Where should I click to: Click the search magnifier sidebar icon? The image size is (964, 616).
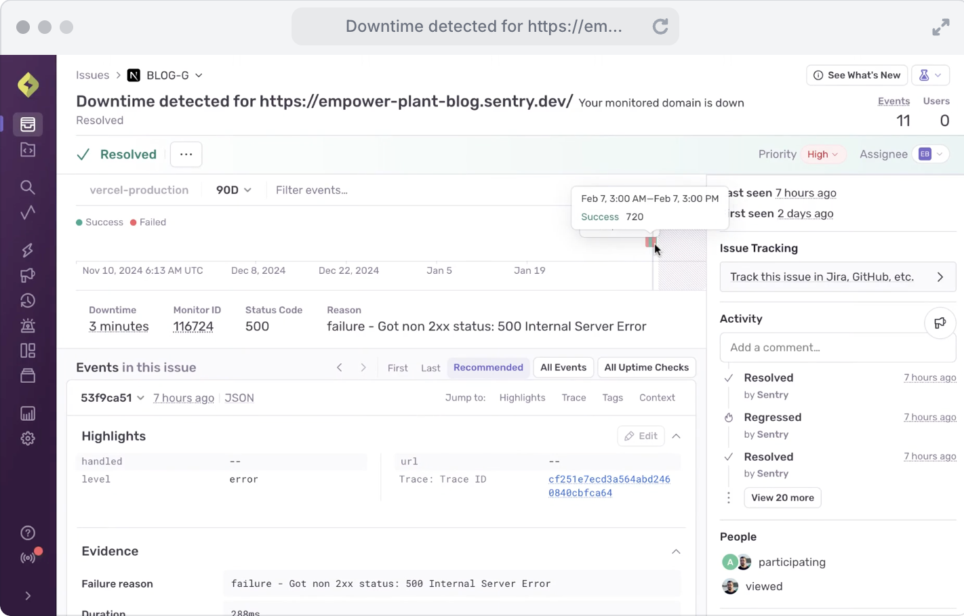click(x=28, y=187)
